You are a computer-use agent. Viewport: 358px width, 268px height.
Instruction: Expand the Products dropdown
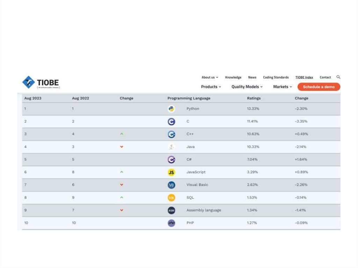[211, 87]
